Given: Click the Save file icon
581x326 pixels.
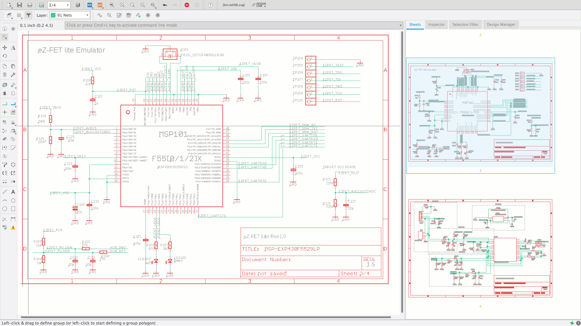Looking at the screenshot, I should (19, 5).
